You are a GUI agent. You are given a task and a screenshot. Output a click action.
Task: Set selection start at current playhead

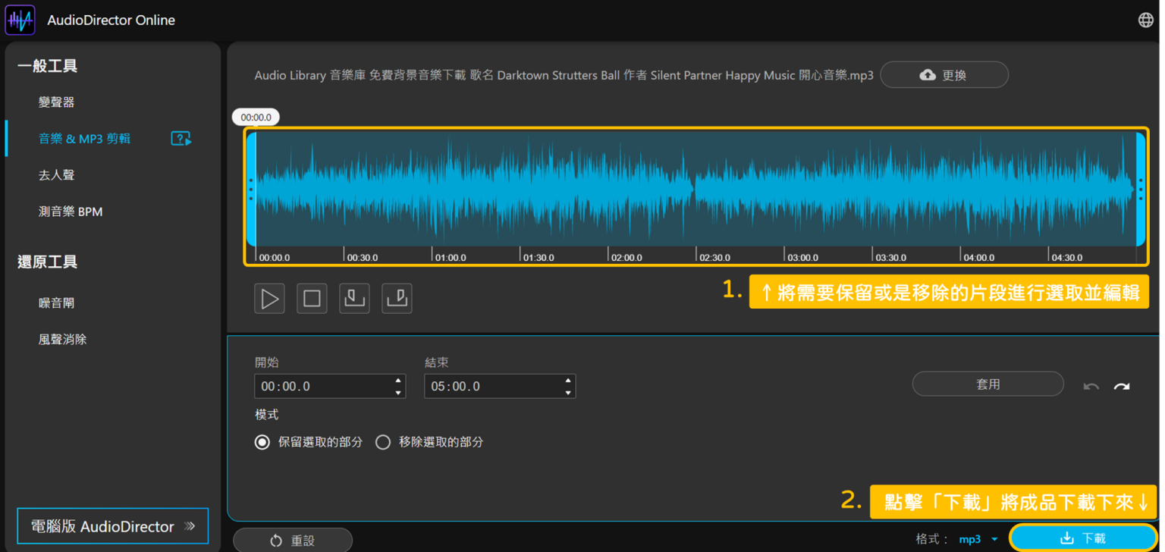[354, 298]
